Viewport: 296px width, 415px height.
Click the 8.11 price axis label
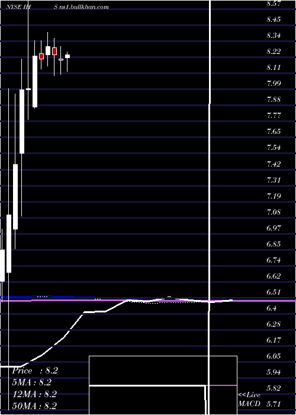pyautogui.click(x=275, y=68)
